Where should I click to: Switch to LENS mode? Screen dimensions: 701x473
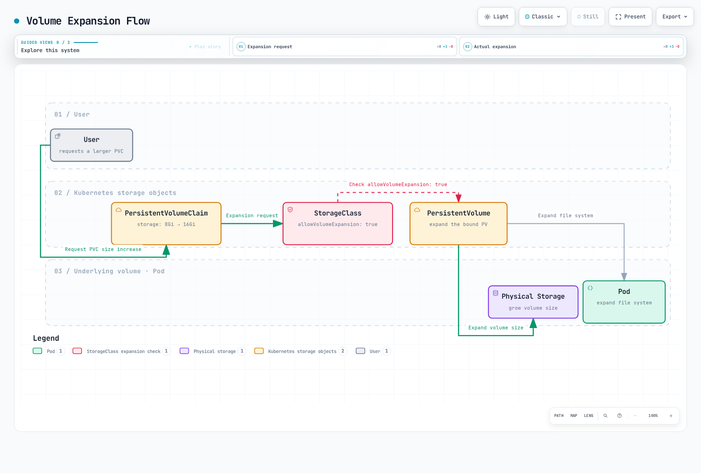point(588,416)
